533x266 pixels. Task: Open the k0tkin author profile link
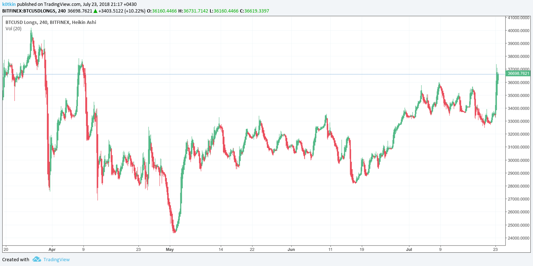(9, 4)
